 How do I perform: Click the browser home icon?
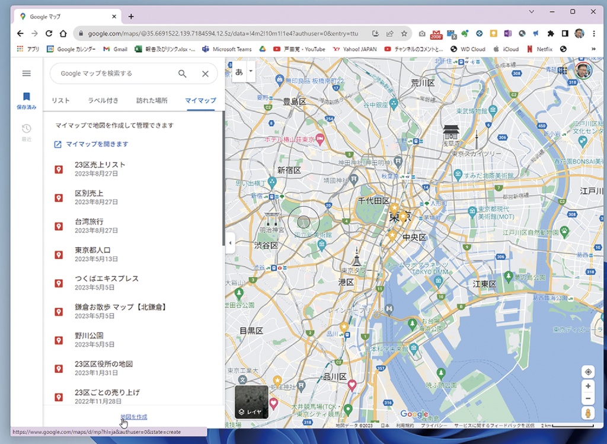pos(63,34)
